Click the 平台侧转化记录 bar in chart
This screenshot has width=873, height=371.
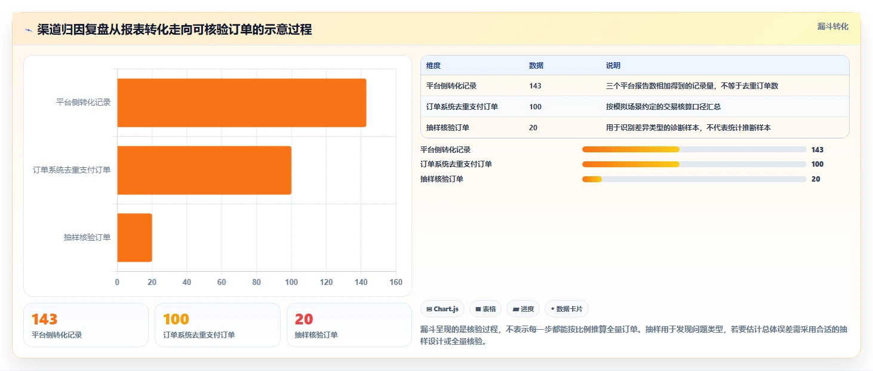point(241,103)
